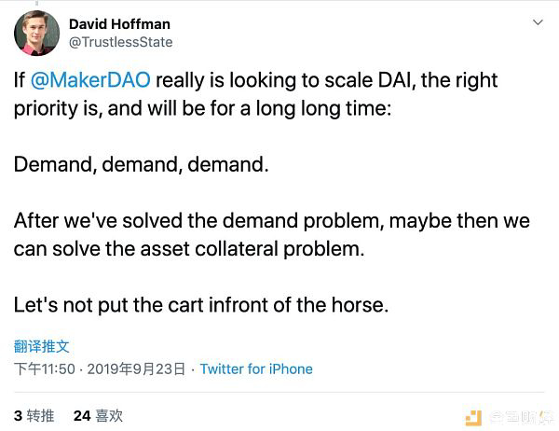Click the cart and horse closing sentence
The image size is (559, 431).
pos(201,305)
